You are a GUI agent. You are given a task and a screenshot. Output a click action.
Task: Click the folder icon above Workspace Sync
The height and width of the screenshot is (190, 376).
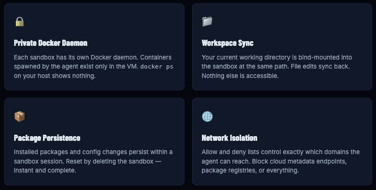(x=207, y=22)
